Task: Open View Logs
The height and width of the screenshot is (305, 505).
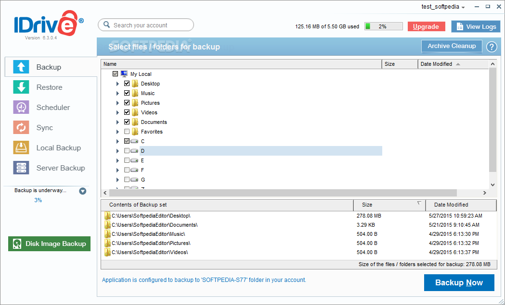Action: coord(476,27)
